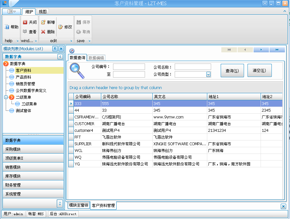Image resolution: width=290 pixels, height=219 pixels.
Task: Select the SUPPLIER row cell
Action: pos(87,144)
